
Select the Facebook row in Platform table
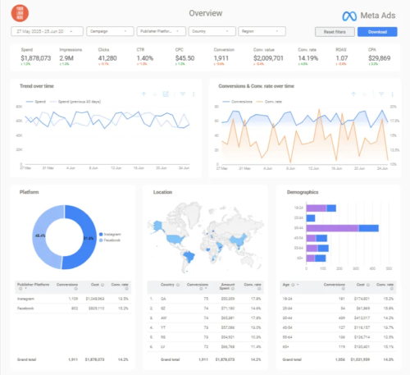pos(73,309)
